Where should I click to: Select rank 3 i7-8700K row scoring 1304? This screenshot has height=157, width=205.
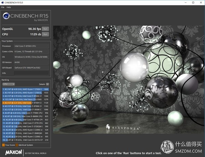coord(26,96)
